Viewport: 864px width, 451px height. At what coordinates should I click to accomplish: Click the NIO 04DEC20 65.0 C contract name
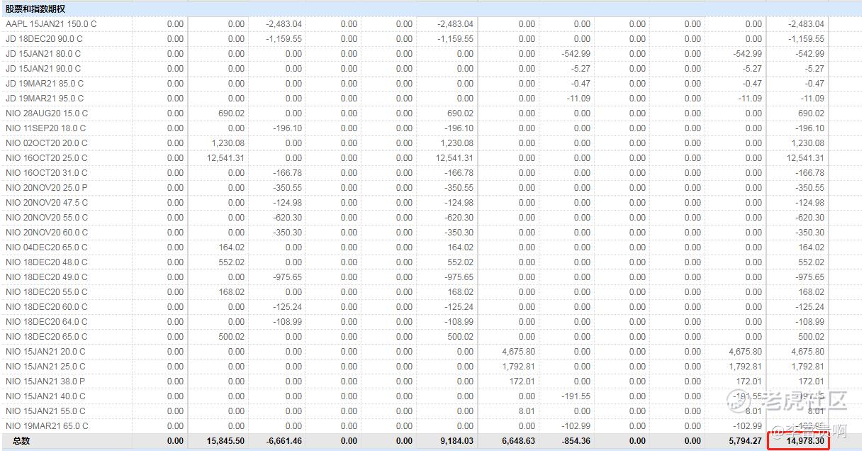[47, 247]
